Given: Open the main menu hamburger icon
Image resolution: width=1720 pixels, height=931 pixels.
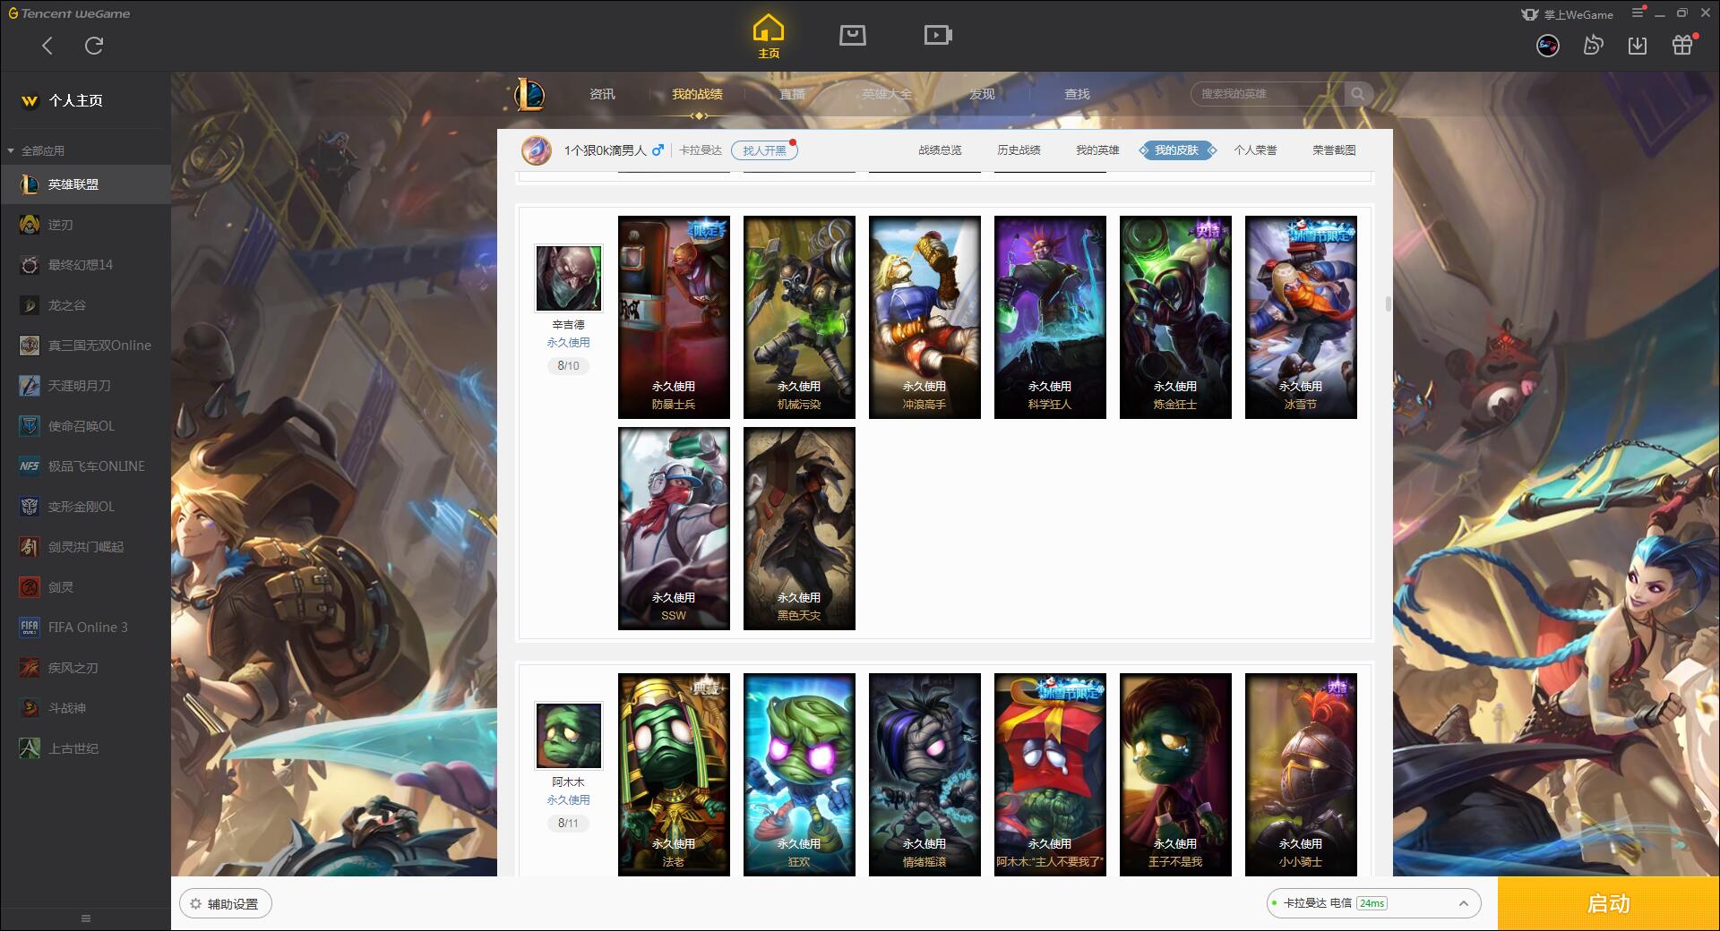Looking at the screenshot, I should point(1638,13).
